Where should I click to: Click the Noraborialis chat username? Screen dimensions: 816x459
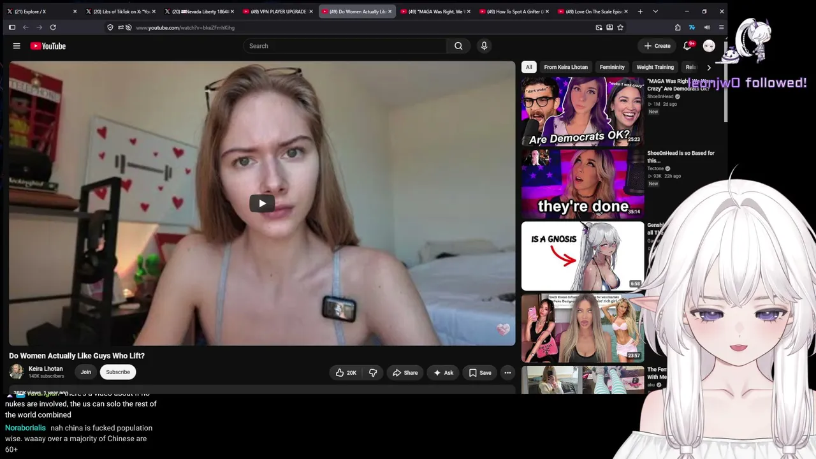[25, 428]
